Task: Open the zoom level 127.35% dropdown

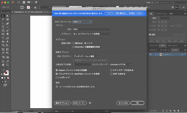Action: click(20, 112)
